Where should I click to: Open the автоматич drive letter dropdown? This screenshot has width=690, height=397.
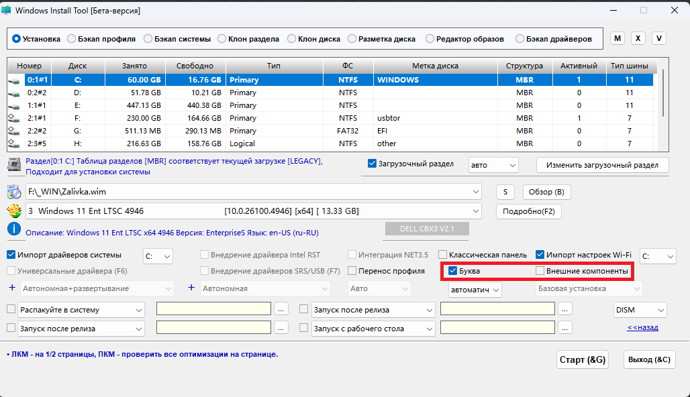475,290
